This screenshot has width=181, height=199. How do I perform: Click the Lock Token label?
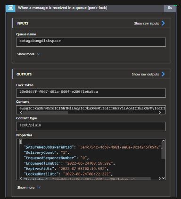[25, 85]
